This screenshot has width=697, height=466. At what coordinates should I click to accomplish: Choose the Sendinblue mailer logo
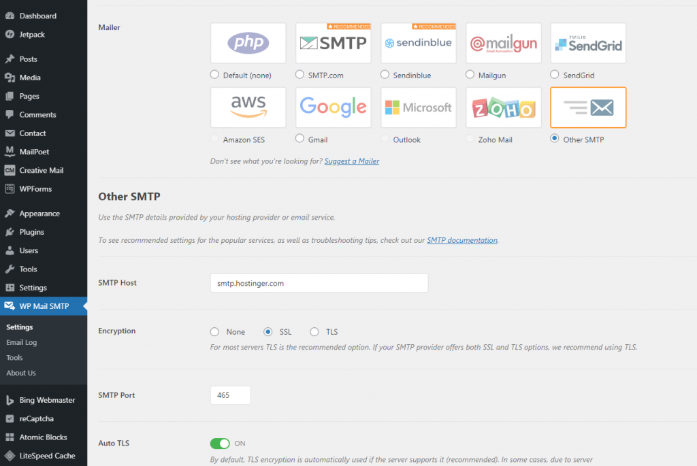coord(419,43)
